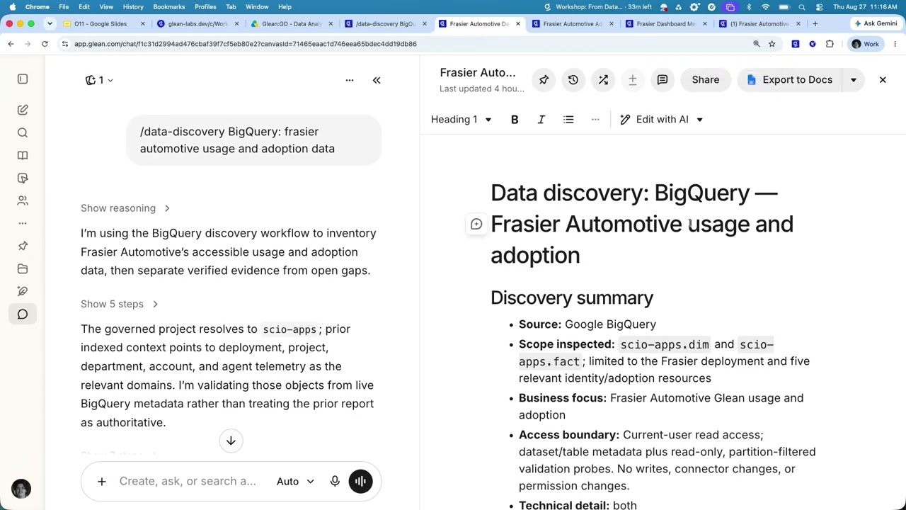906x510 pixels.
Task: Open the Edit with AI dropdown
Action: (x=662, y=120)
